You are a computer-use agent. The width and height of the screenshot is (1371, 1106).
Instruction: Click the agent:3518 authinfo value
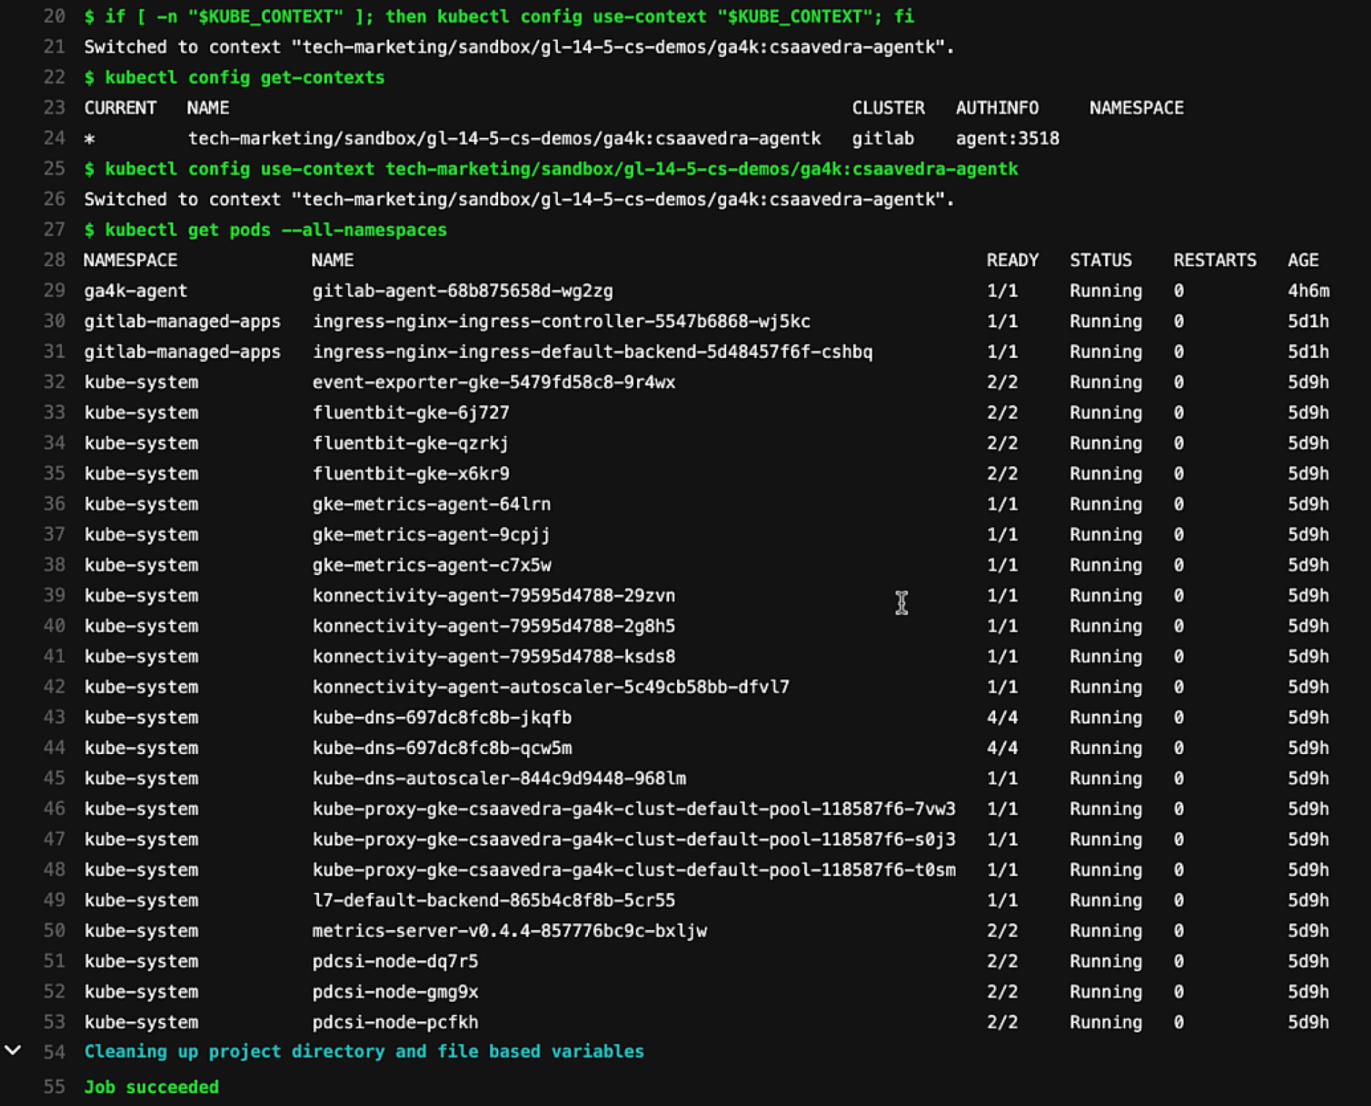(x=1007, y=139)
